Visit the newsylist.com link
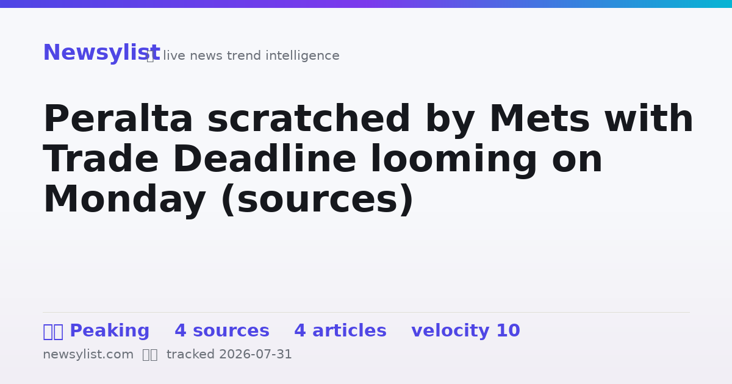Image resolution: width=732 pixels, height=384 pixels. (x=88, y=355)
